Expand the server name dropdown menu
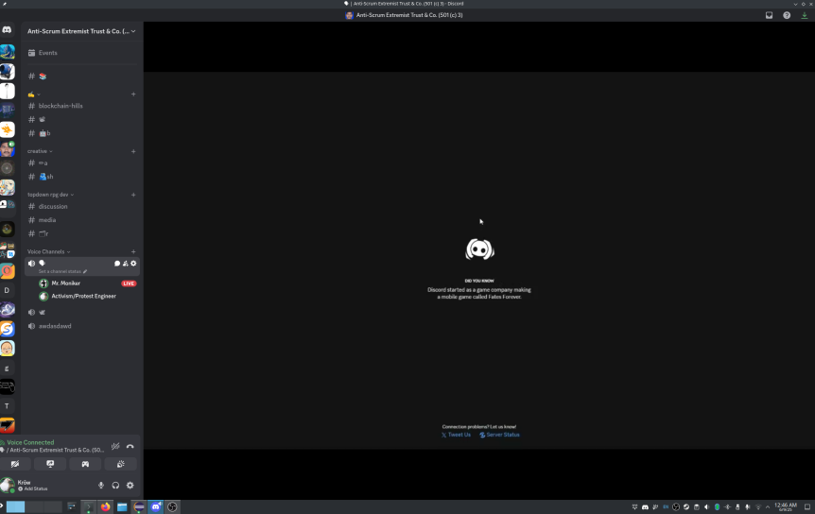 (x=81, y=31)
